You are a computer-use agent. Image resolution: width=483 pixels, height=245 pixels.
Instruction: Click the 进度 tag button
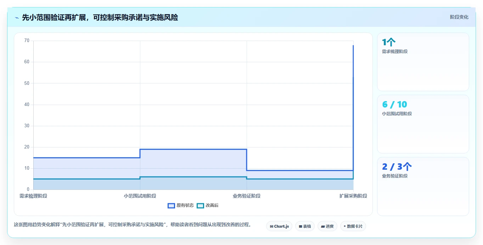coord(327,226)
